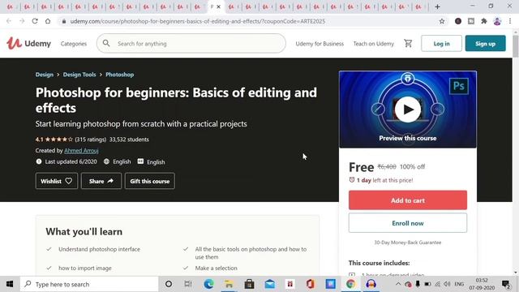Click the '33,532 students' text
The width and height of the screenshot is (519, 292).
coord(129,140)
